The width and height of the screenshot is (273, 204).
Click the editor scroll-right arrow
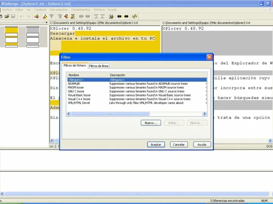click(270, 141)
